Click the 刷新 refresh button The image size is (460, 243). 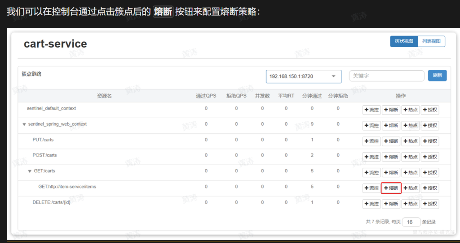point(437,76)
